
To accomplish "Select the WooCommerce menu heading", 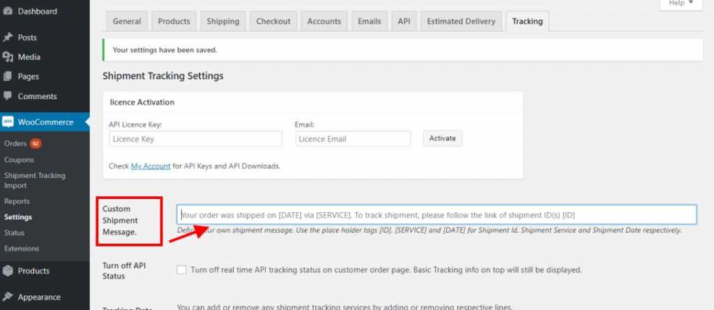I will (45, 121).
